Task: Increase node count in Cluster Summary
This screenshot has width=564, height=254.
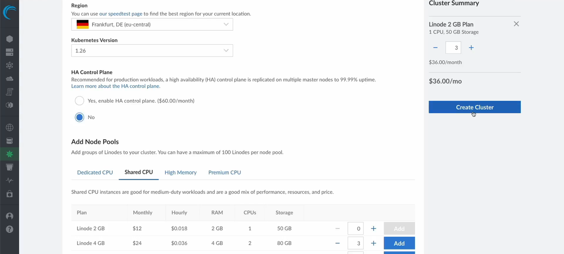Action: click(471, 48)
